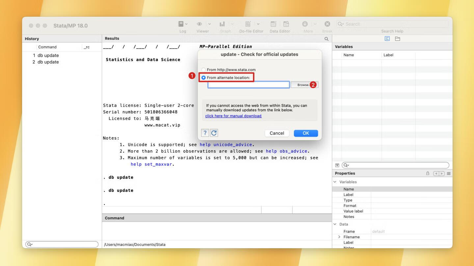
Task: Open the Log dropdown arrow
Action: (186, 24)
